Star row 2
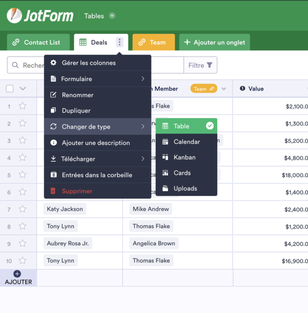This screenshot has height=313, width=308. [22, 123]
